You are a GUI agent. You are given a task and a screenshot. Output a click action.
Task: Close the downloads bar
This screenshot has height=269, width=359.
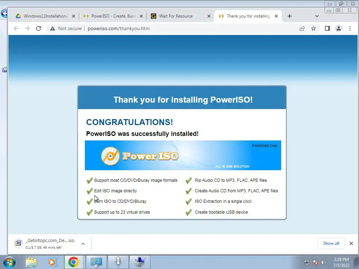[x=351, y=243]
